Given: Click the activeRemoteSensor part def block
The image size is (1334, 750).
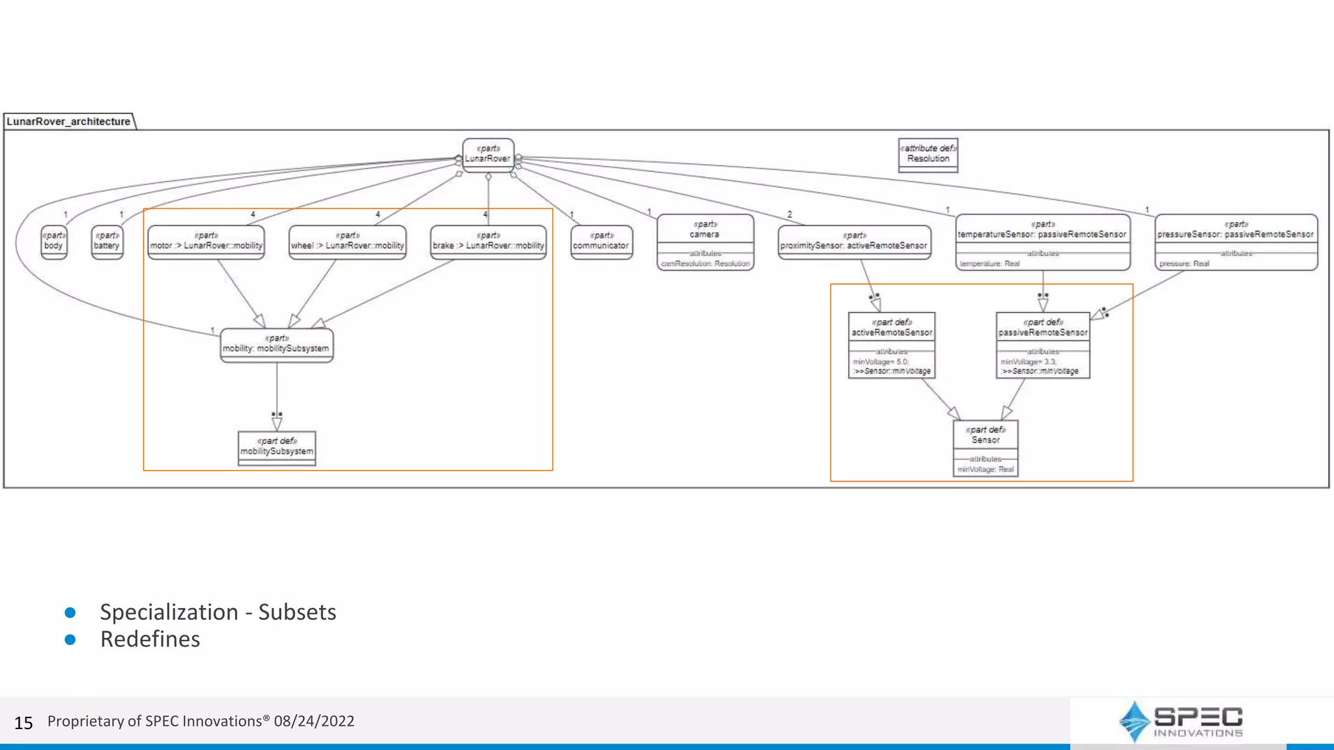Looking at the screenshot, I should pos(892,344).
